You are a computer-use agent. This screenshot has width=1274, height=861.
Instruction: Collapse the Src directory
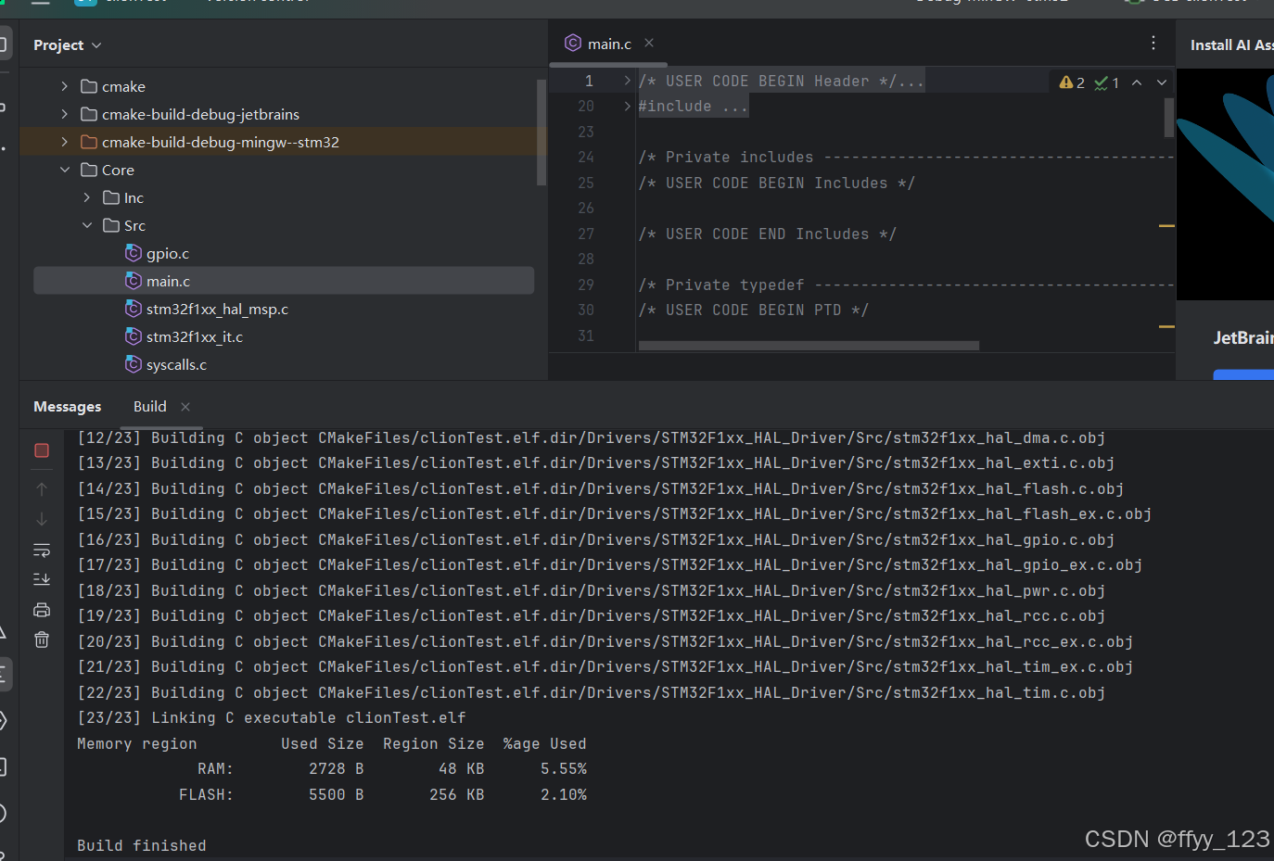tap(87, 224)
